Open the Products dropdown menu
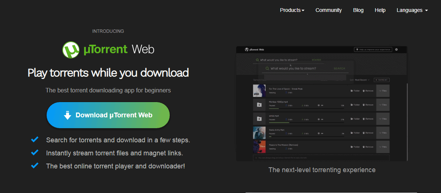Screen dimensions: 441x193 click(x=292, y=10)
